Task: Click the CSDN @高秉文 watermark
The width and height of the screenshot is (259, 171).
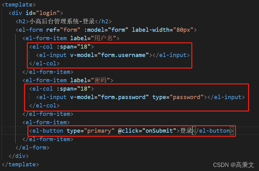Action: click(x=233, y=165)
